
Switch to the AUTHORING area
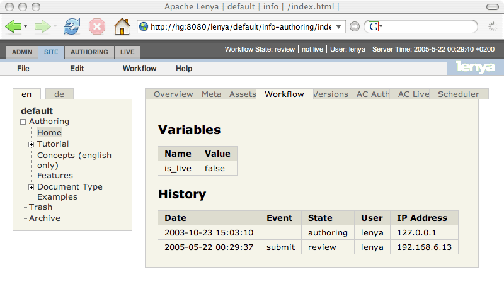click(89, 52)
